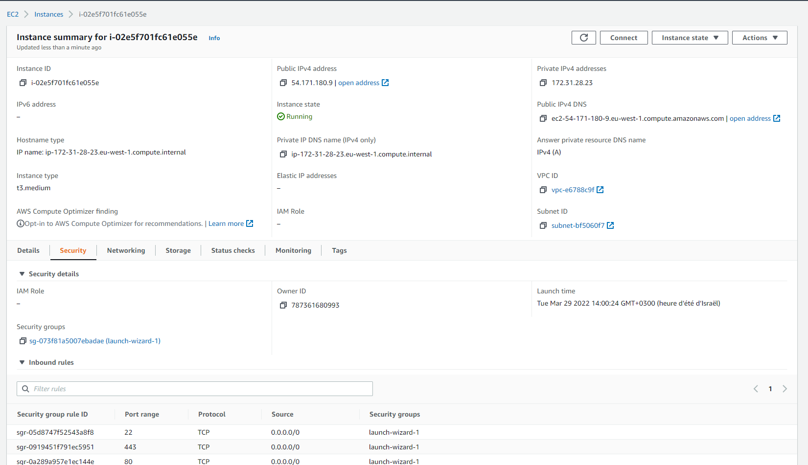Copy the Owner ID number
Viewport: 808px width, 465px height.
(283, 306)
